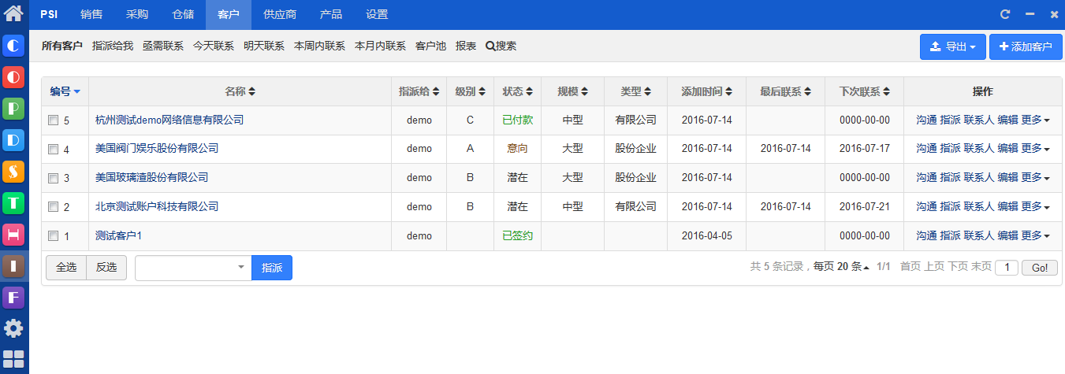The image size is (1065, 374).
Task: Expand 更多 menu for 美国阀门娱乐股份有限公司
Action: pos(1035,149)
